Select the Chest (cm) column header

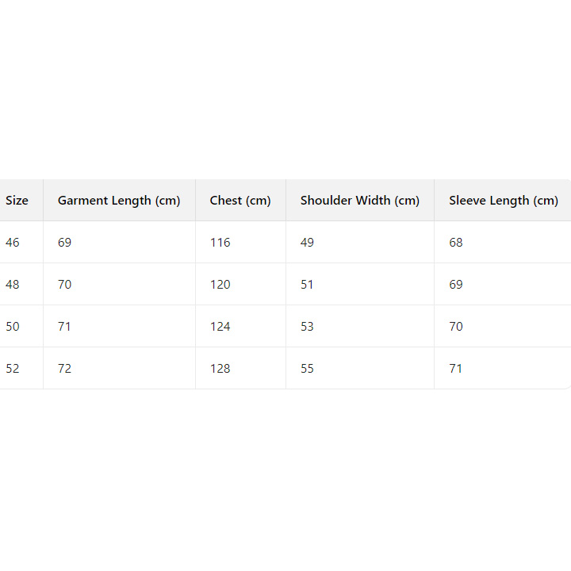pyautogui.click(x=240, y=201)
